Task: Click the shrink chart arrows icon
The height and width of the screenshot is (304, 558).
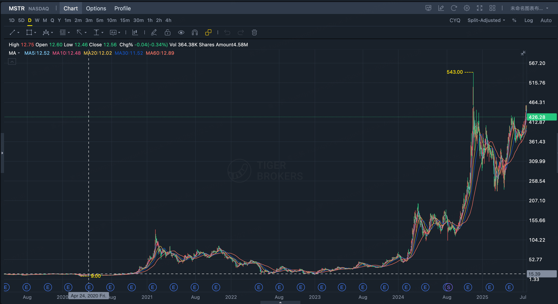Action: click(x=523, y=53)
